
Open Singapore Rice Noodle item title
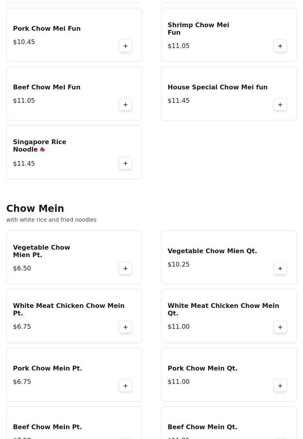39,146
